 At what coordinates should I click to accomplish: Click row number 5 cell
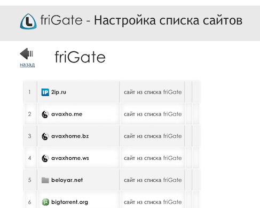tap(30, 180)
